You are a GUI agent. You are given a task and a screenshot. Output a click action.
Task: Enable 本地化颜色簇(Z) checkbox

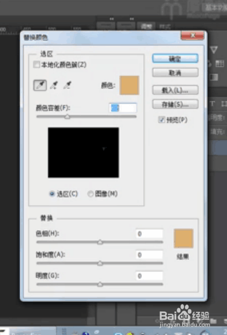pyautogui.click(x=36, y=65)
